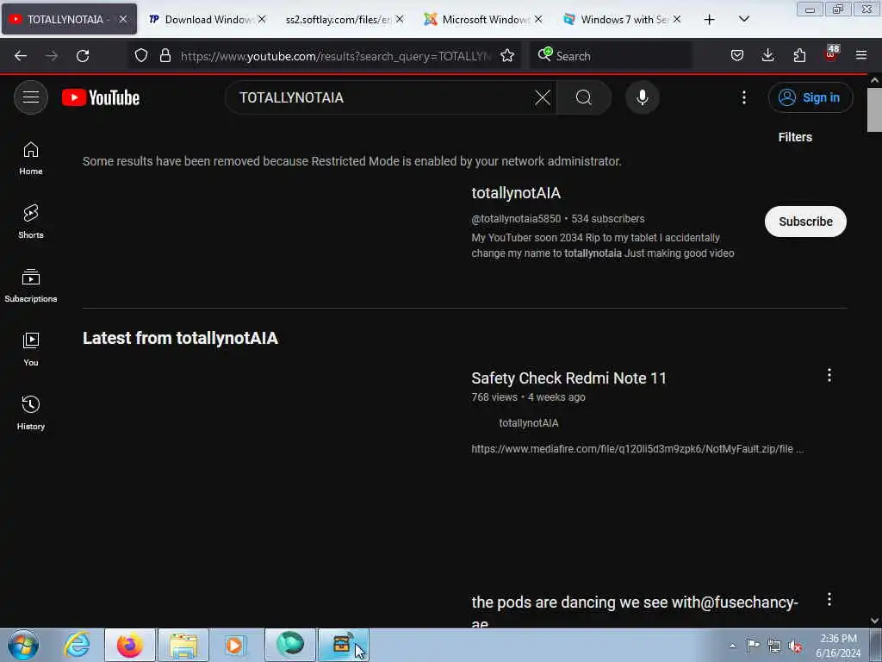
Task: Open Shorts from the sidebar
Action: click(31, 222)
